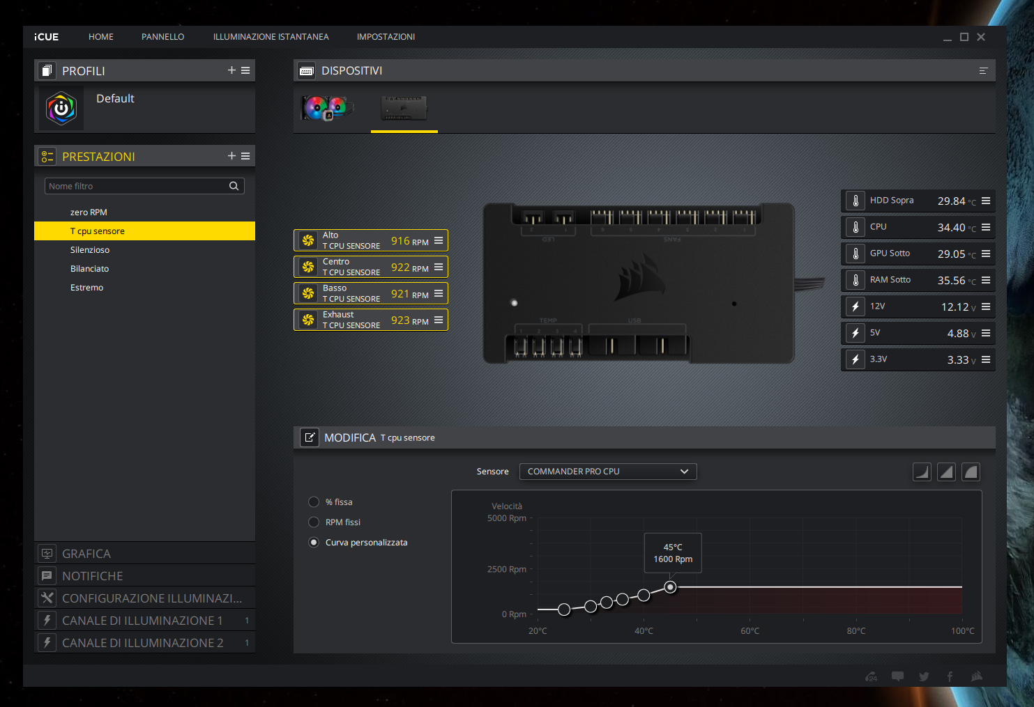This screenshot has height=707, width=1034.
Task: Click the search magnifier in Nome filtro
Action: click(x=234, y=186)
